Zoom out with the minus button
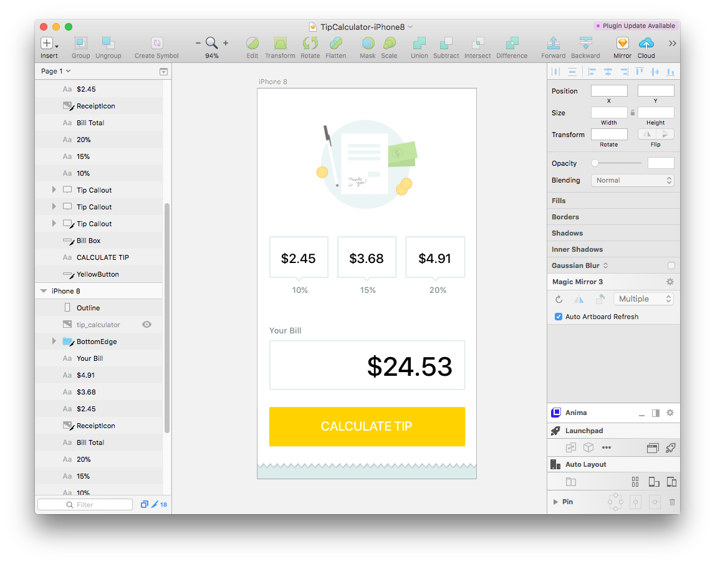Screen dimensions: 715x564 (198, 44)
